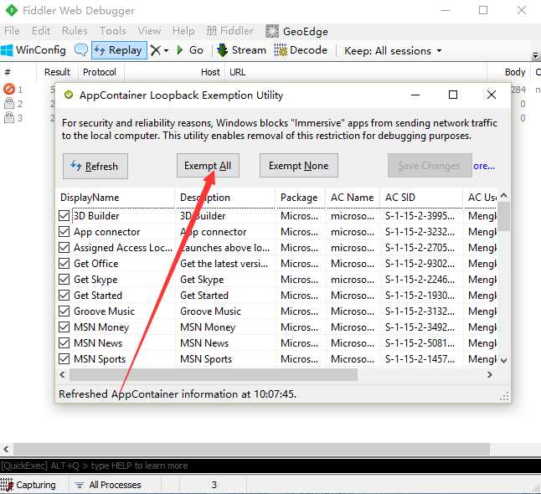Uncheck the Get Started checkbox
The width and height of the screenshot is (541, 494).
[64, 295]
